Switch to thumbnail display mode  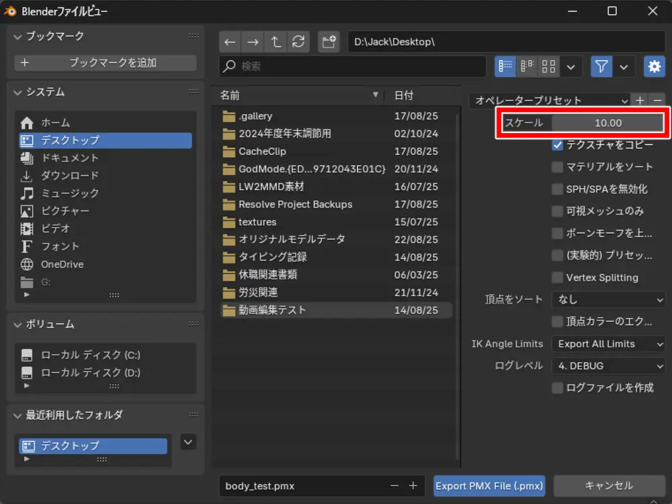(549, 66)
